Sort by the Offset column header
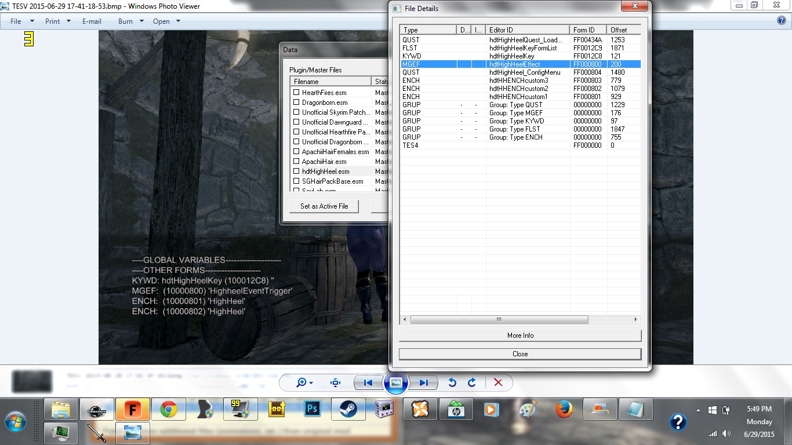This screenshot has width=792, height=445. point(623,30)
